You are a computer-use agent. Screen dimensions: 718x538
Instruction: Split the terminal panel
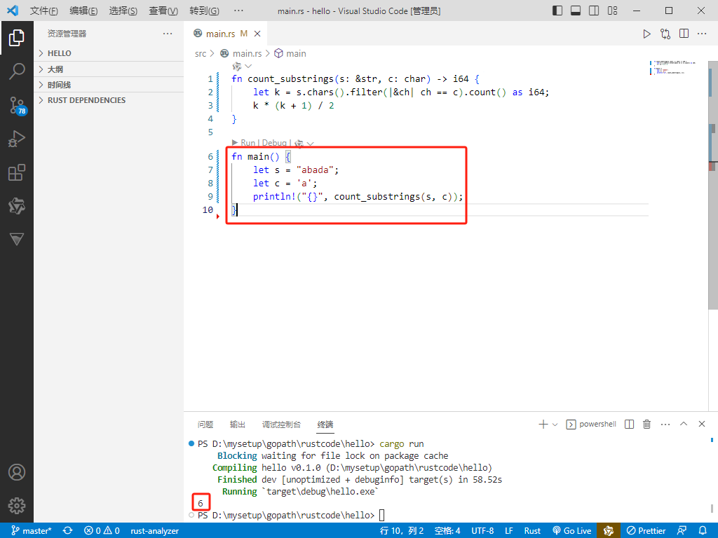(x=630, y=425)
